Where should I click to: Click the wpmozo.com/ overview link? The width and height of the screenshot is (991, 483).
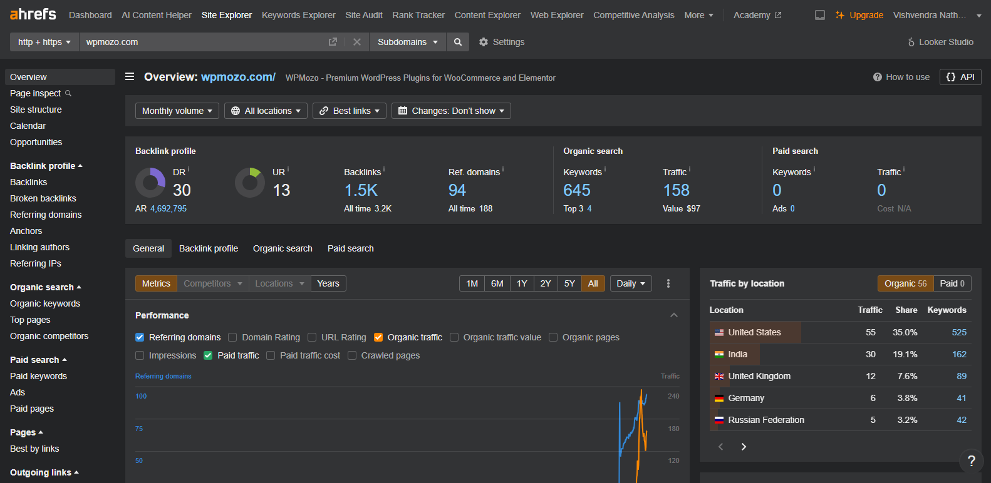tap(238, 77)
